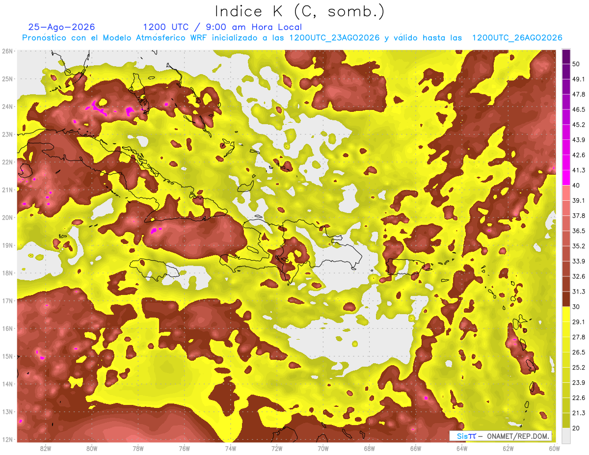The image size is (589, 455).
Task: Pick the yellow band between 29.1 and 30
Action: (566, 314)
